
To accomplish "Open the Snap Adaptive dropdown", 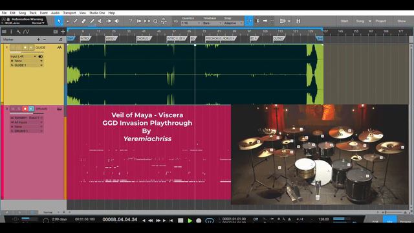I will coord(233,23).
